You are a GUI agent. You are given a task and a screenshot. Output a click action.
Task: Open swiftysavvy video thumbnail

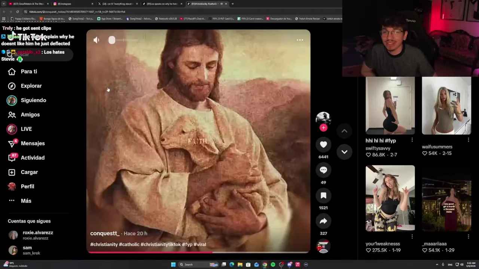(390, 106)
